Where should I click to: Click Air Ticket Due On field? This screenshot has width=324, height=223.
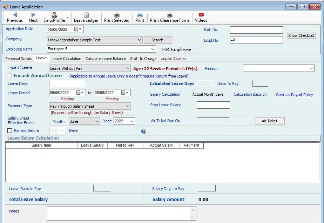[213, 121]
